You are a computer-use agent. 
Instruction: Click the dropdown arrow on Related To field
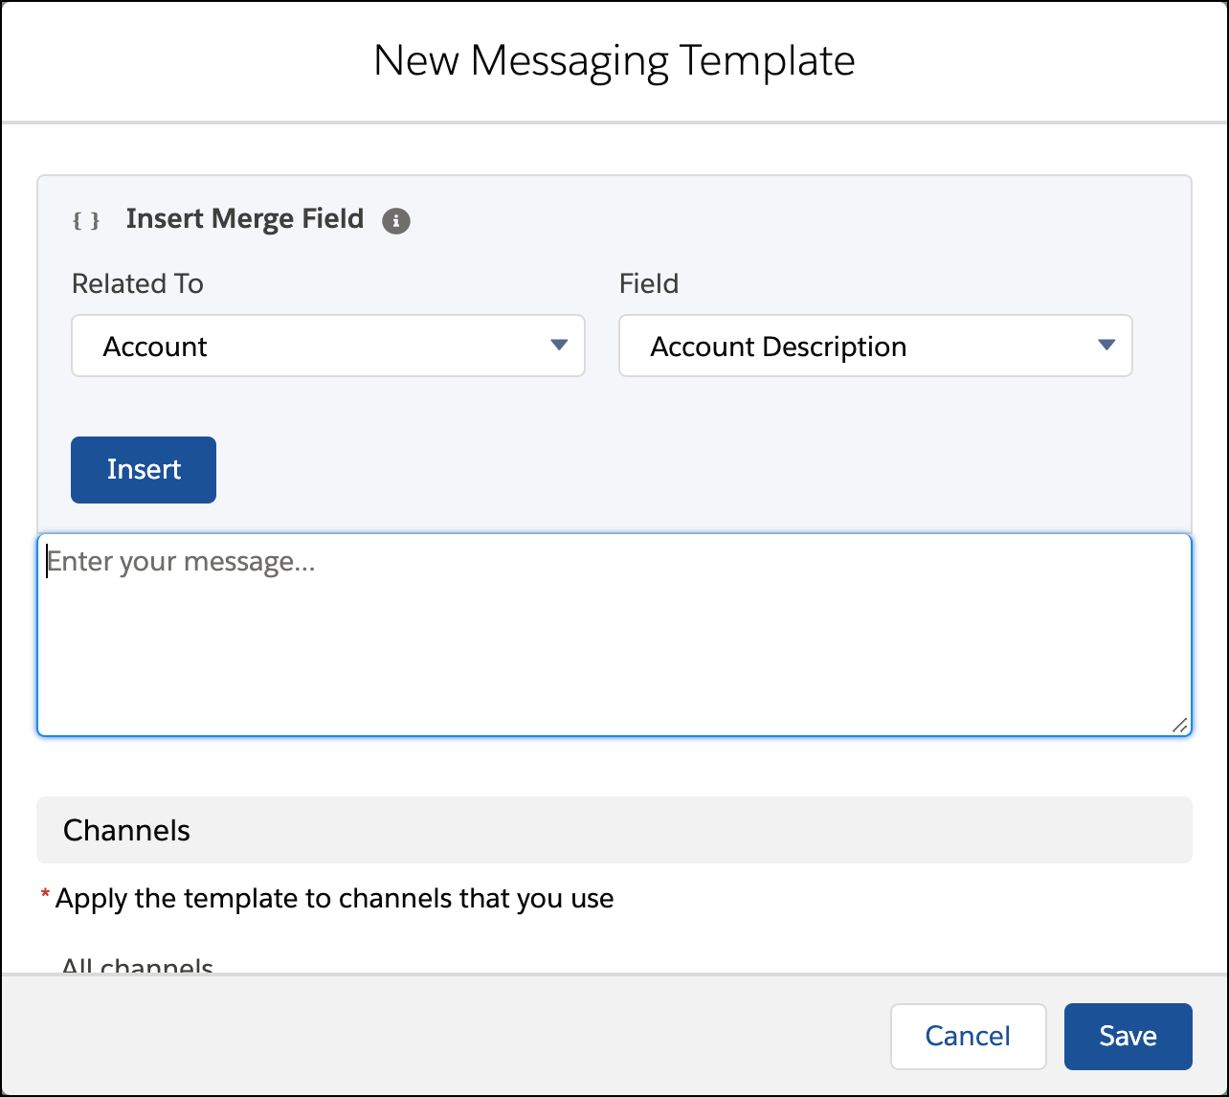click(559, 346)
